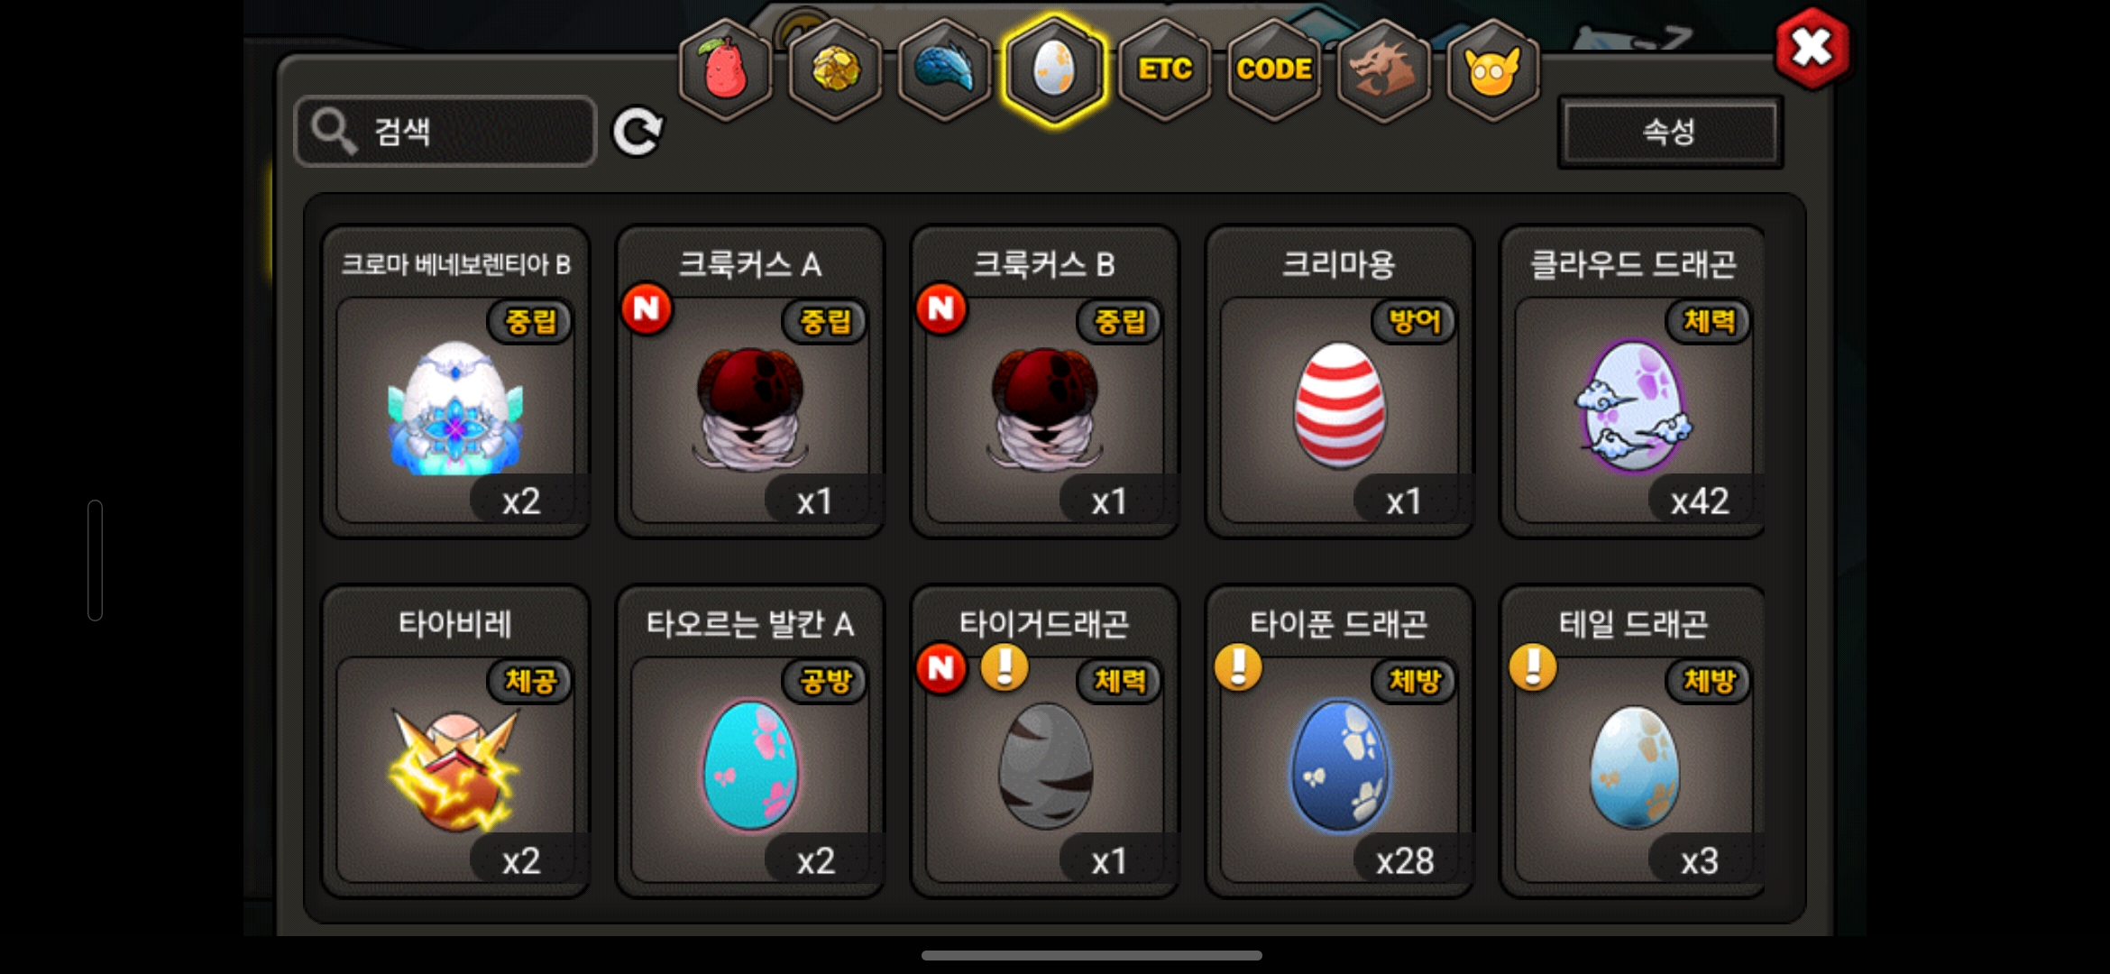Open the ETC items tab
This screenshot has height=974, width=2110.
1164,69
